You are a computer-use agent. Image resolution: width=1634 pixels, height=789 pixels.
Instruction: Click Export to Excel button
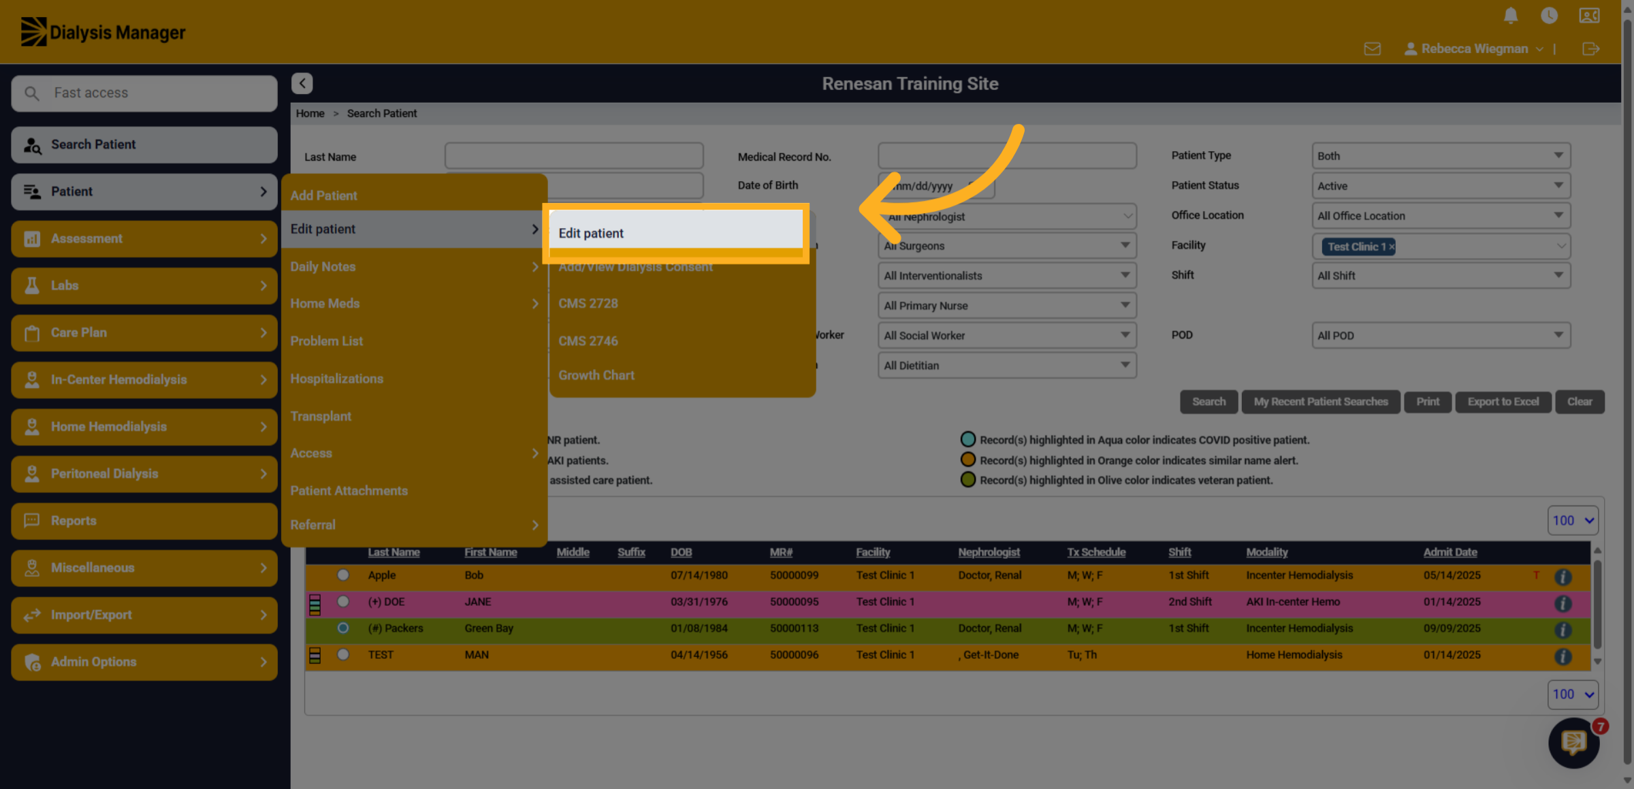[1503, 402]
